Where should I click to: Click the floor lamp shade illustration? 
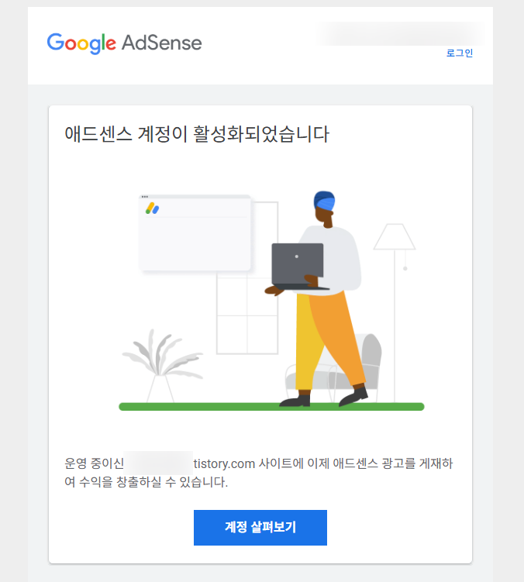point(395,237)
